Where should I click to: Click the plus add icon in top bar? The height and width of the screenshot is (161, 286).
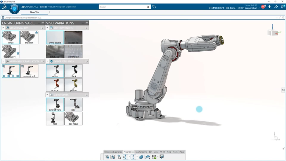click(270, 7)
